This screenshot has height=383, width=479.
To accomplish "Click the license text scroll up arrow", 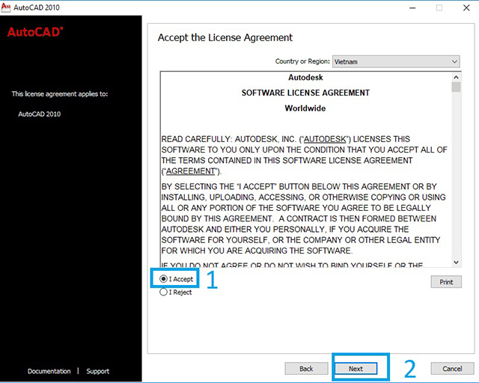I will 456,77.
